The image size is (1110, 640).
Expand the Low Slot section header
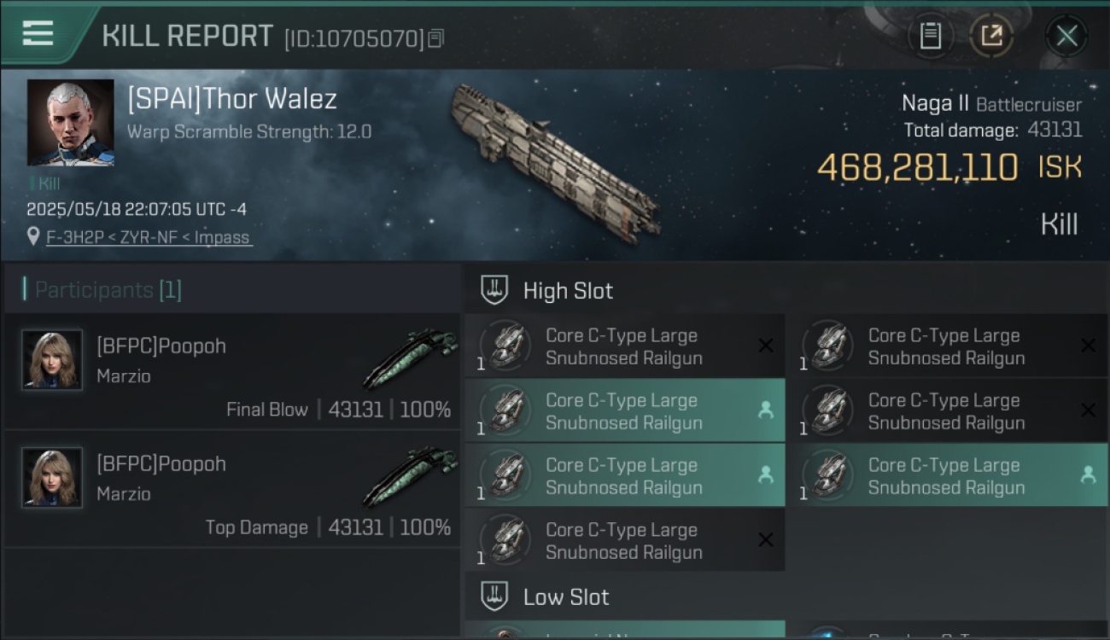click(x=786, y=596)
